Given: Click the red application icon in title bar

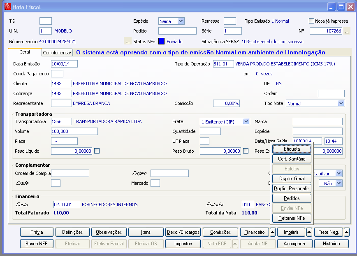Looking at the screenshot, I should coord(7,7).
